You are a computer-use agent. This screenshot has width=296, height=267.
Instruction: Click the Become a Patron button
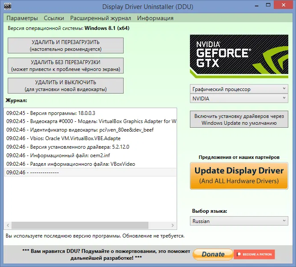(x=254, y=254)
